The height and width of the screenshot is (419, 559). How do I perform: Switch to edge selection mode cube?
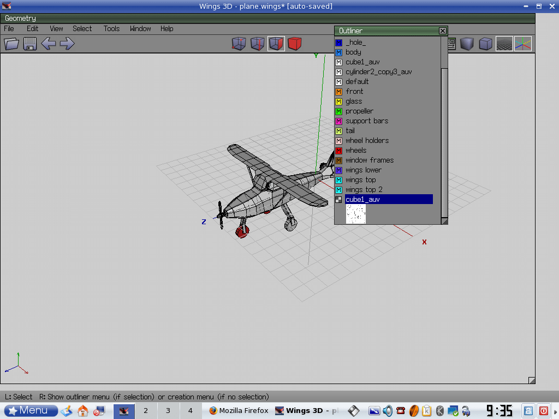tap(257, 44)
